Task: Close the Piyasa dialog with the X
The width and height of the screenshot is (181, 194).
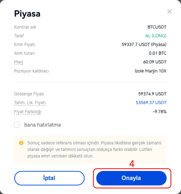Action: (169, 12)
